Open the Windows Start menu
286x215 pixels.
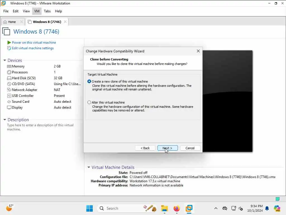[x=90, y=208]
